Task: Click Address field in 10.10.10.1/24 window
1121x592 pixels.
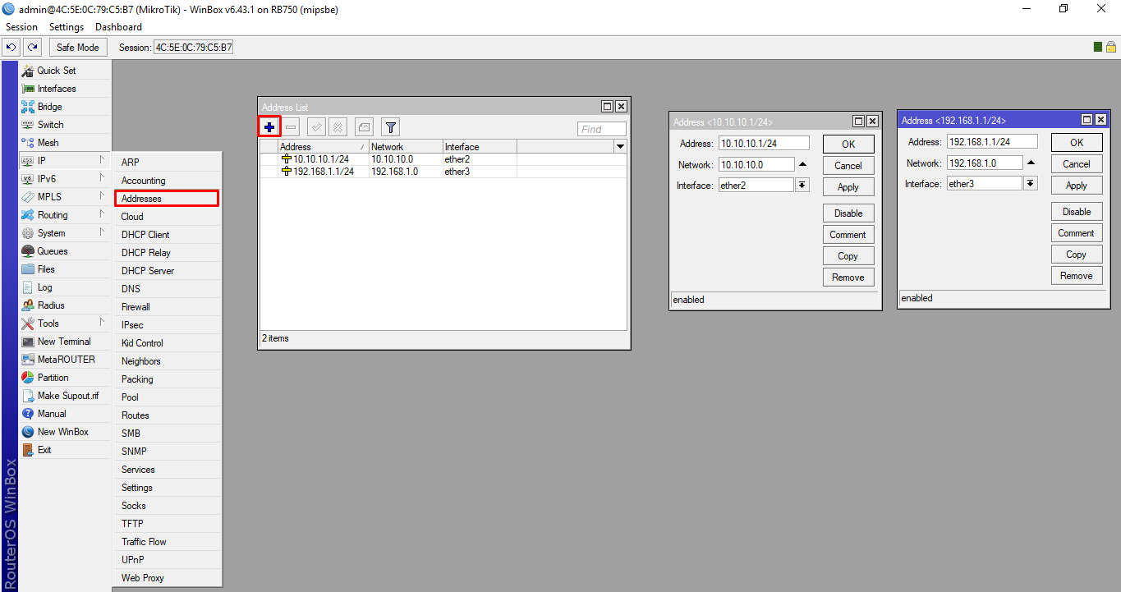Action: tap(764, 143)
